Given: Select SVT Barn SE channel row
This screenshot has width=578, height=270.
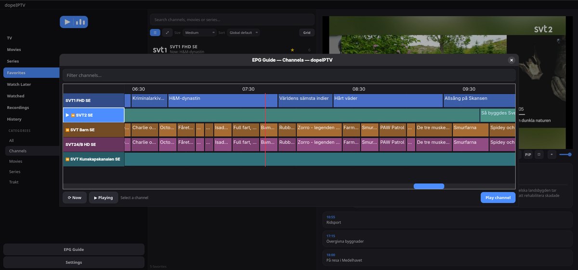Looking at the screenshot, I should 93,130.
